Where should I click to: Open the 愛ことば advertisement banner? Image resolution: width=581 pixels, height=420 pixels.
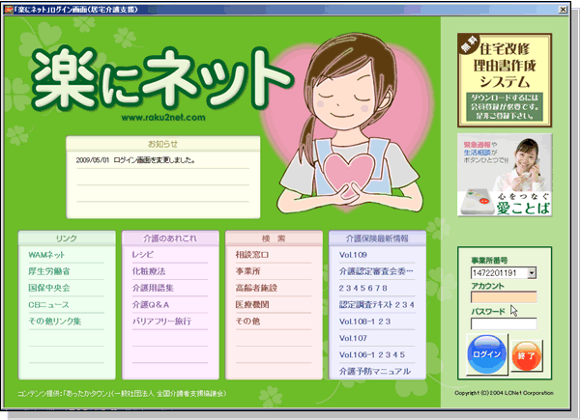[505, 175]
